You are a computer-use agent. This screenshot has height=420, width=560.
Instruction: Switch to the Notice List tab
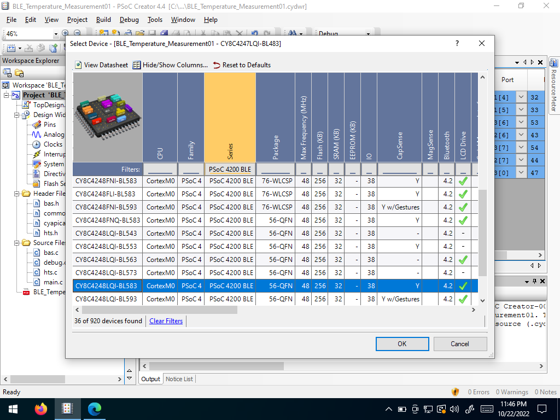(x=179, y=379)
